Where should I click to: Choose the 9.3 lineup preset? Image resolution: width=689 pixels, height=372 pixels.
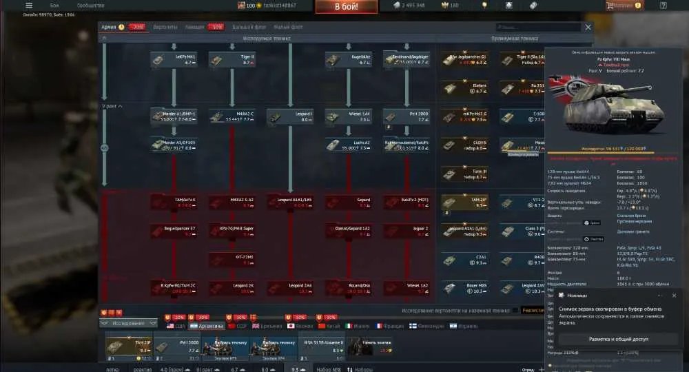pyautogui.click(x=298, y=369)
